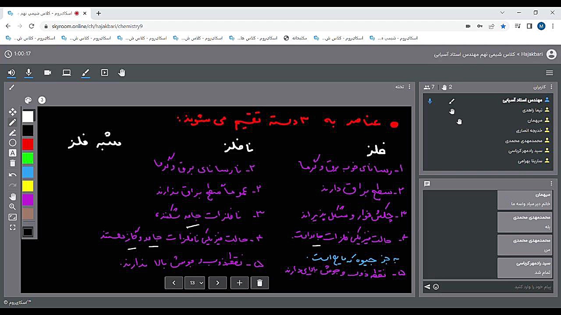The height and width of the screenshot is (315, 561).
Task: Delete the current whiteboard page
Action: [259, 283]
